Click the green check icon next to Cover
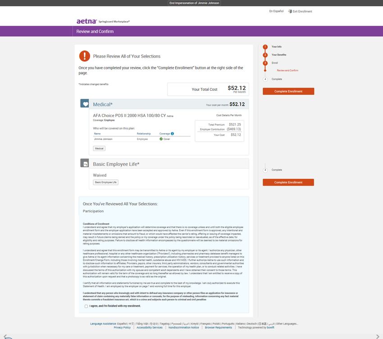383x339 pixels. point(161,139)
